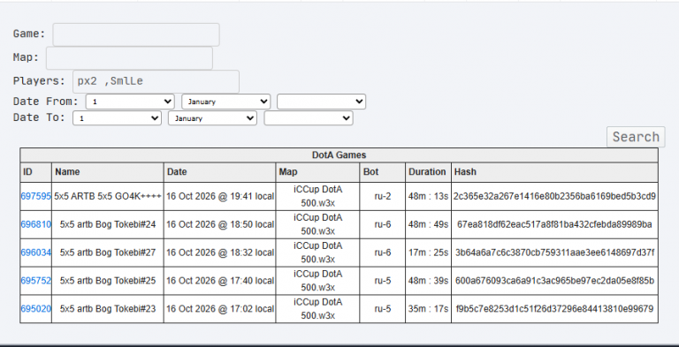Select game name 5x5 artb Bog Tokebi#24
679x347 pixels.
[x=108, y=224]
